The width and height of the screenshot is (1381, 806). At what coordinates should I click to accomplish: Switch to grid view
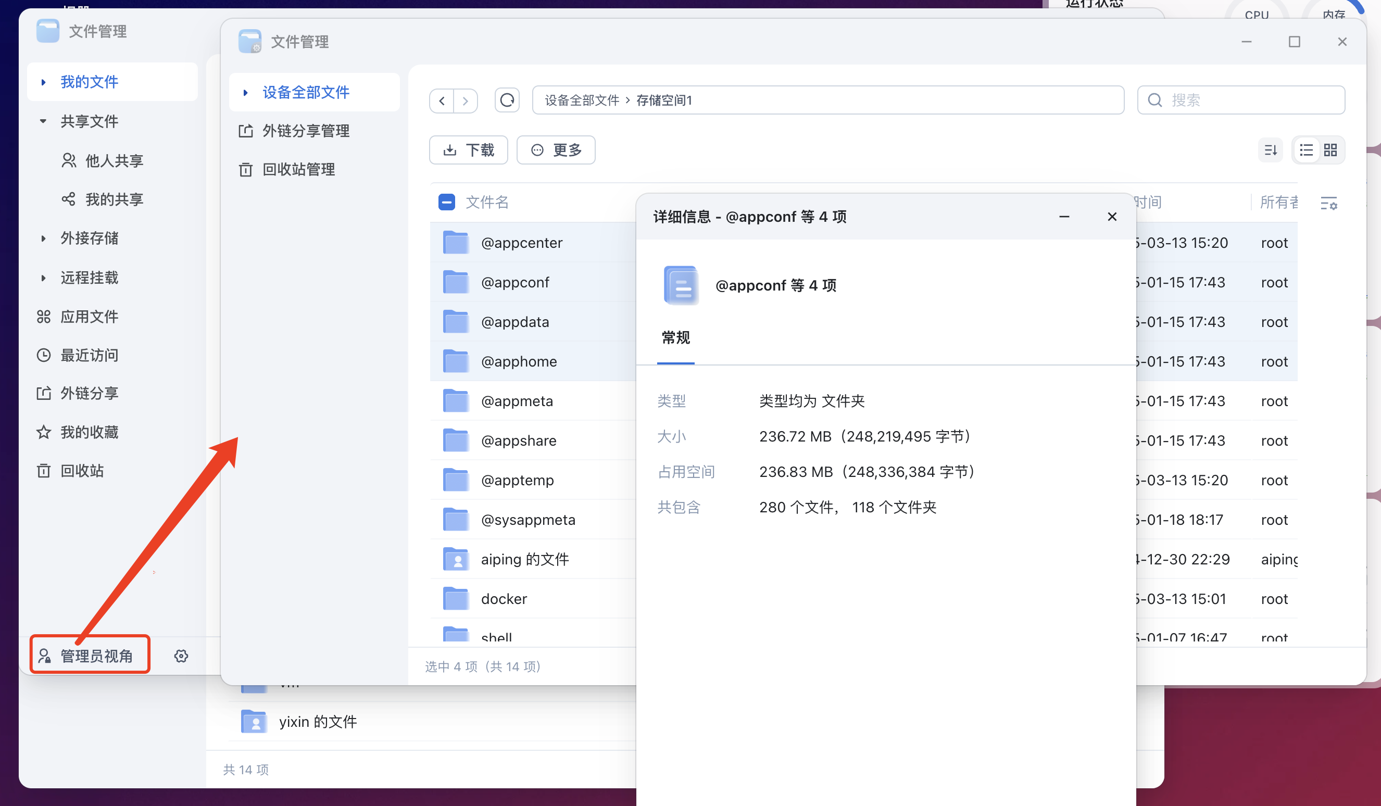click(1330, 149)
